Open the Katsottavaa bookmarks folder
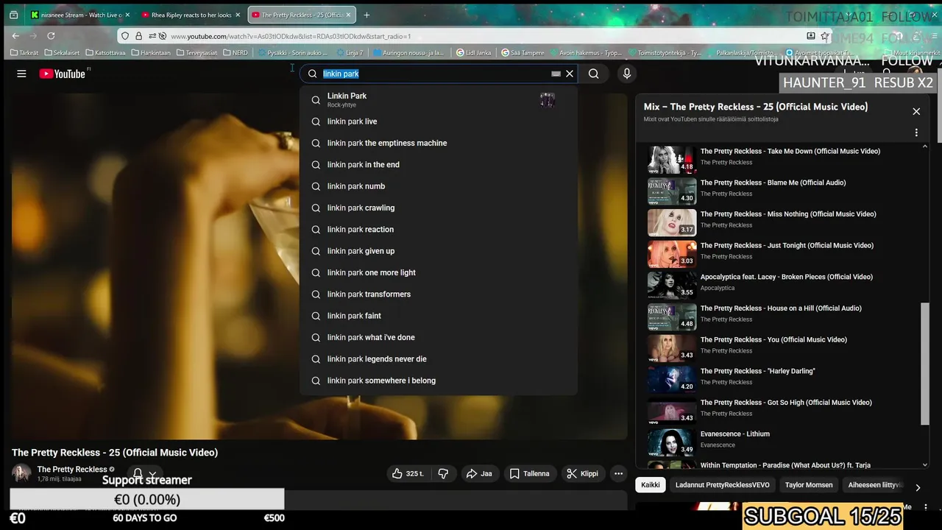 (105, 53)
